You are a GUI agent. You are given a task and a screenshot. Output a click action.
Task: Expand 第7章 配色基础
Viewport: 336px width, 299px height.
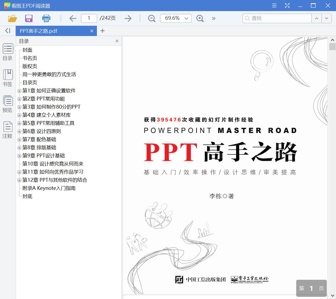pyautogui.click(x=19, y=139)
